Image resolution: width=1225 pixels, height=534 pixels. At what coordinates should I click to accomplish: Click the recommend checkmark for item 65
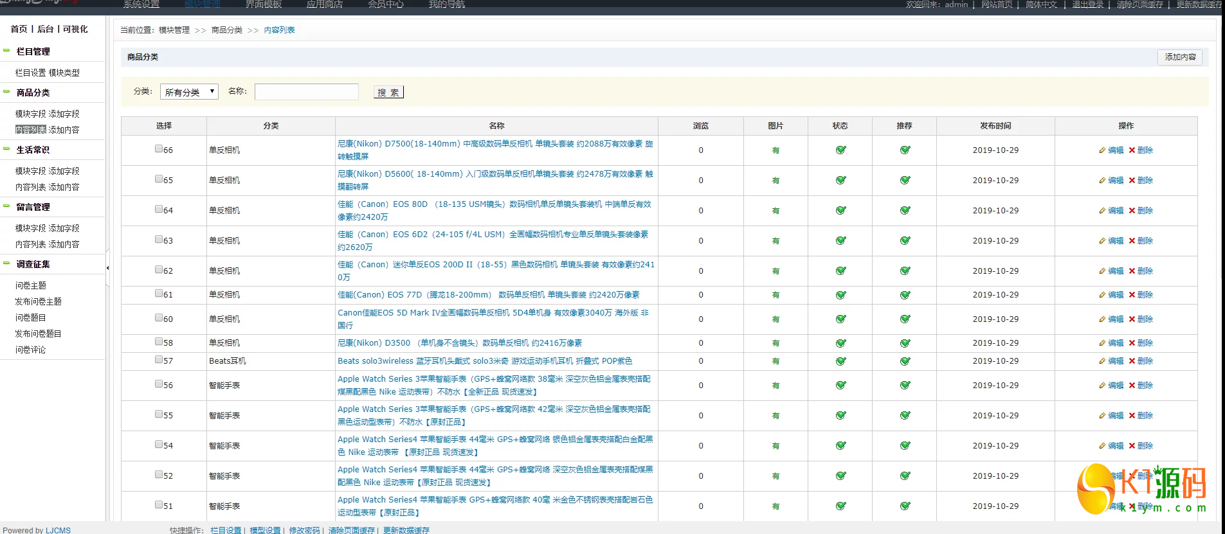[x=904, y=181]
